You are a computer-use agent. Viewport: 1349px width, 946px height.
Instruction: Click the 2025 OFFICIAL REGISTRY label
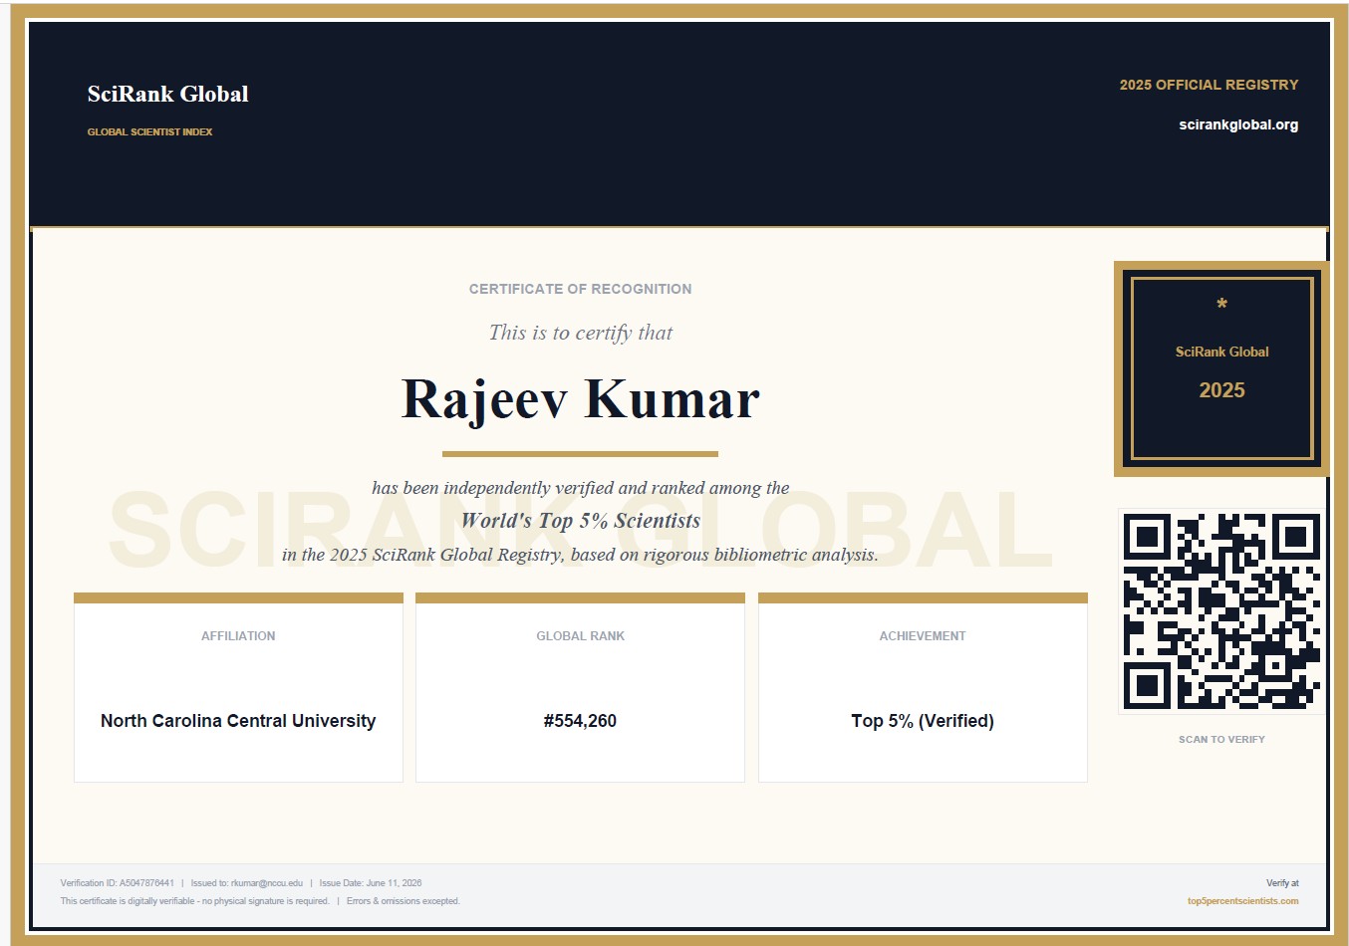click(x=1209, y=85)
